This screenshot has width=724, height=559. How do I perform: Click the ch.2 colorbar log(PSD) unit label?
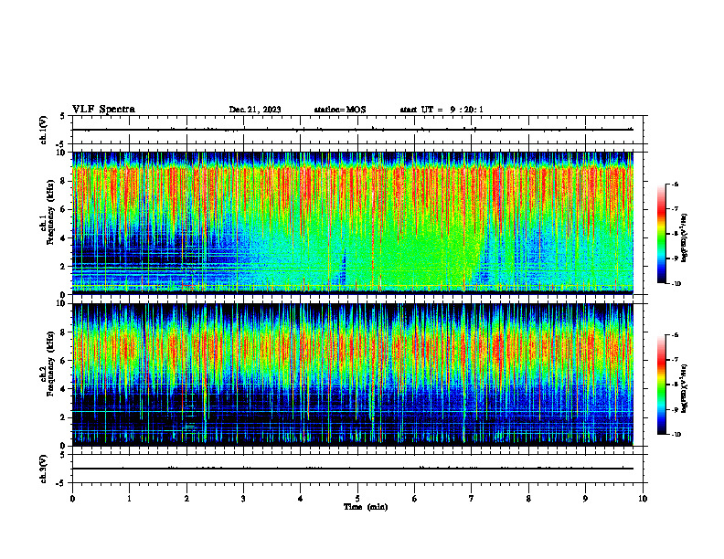click(x=685, y=388)
